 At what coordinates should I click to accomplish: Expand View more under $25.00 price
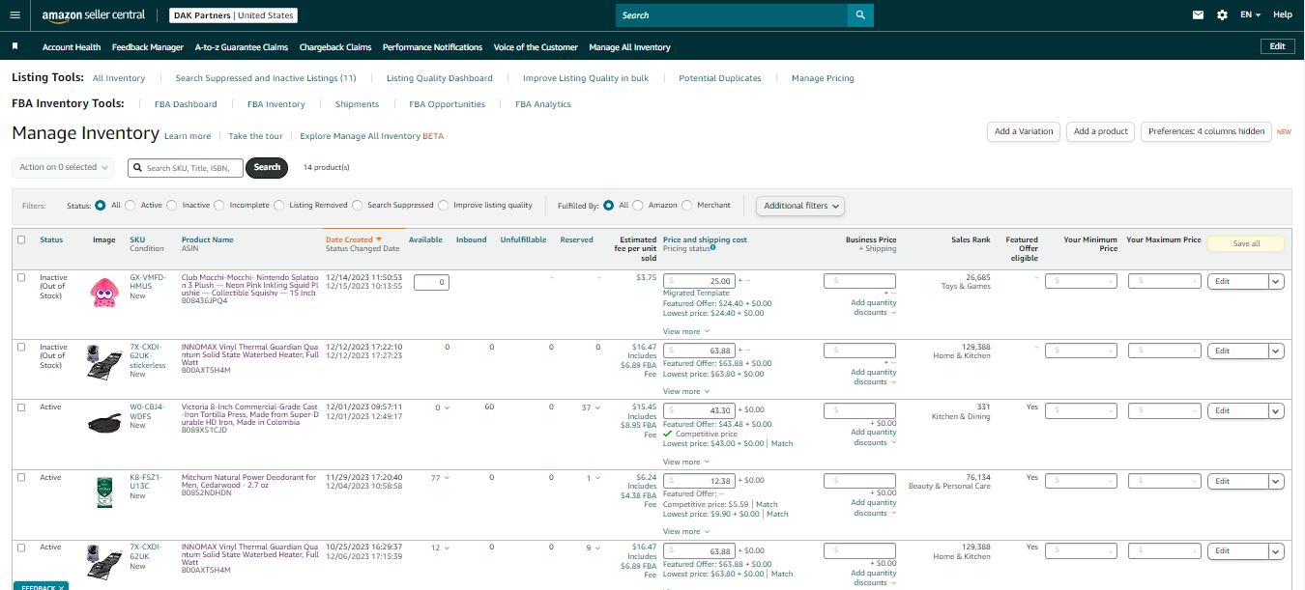coord(685,331)
